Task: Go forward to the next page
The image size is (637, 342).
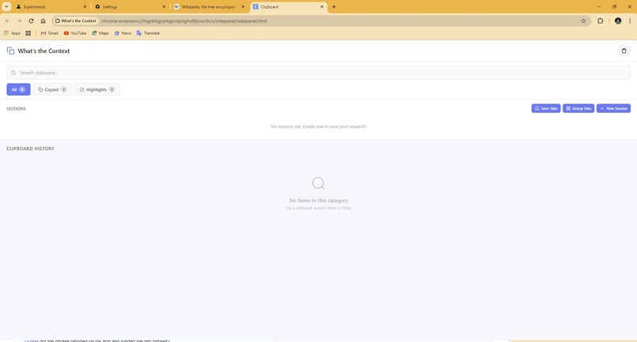Action: (19, 21)
